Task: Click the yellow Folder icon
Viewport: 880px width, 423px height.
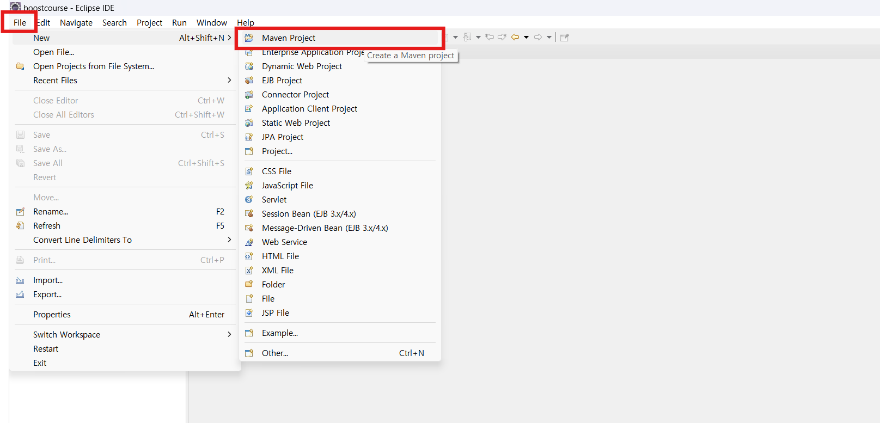Action: tap(249, 285)
